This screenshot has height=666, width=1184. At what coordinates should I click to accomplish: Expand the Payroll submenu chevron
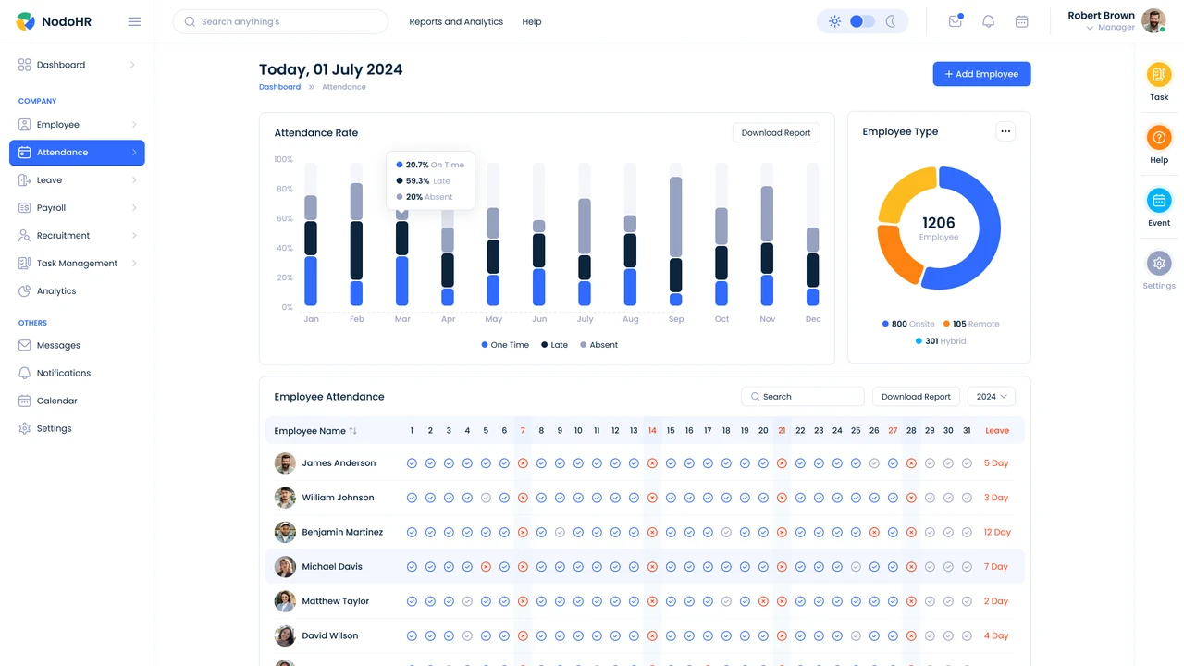tap(134, 208)
